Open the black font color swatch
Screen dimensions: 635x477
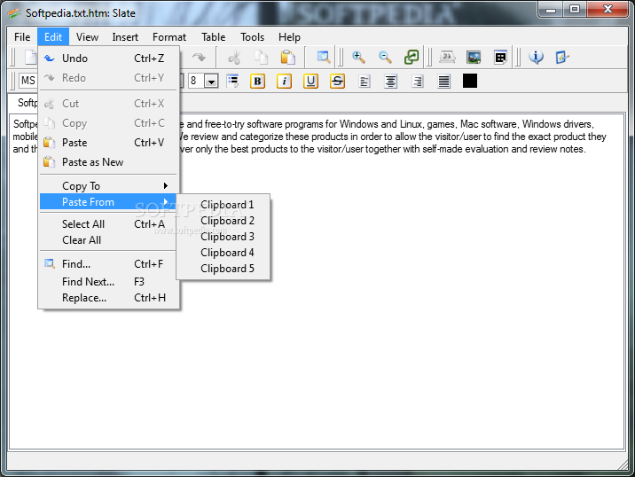[470, 81]
